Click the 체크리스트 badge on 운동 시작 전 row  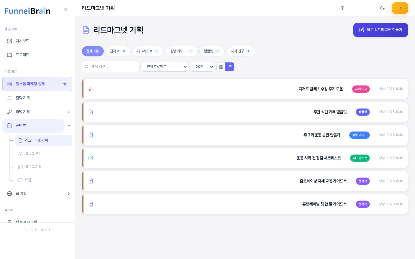tap(360, 158)
